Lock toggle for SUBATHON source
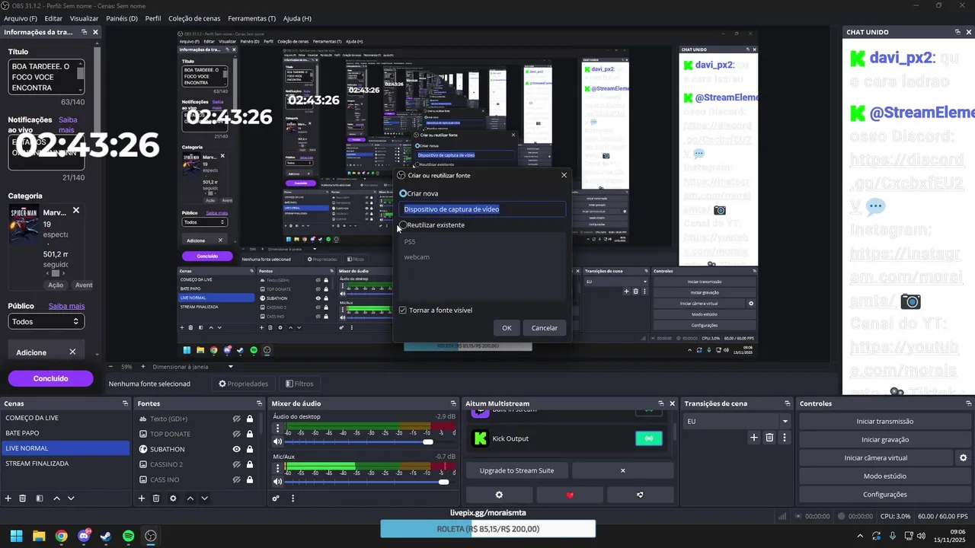Screen dimensions: 975x548 [x=249, y=449]
